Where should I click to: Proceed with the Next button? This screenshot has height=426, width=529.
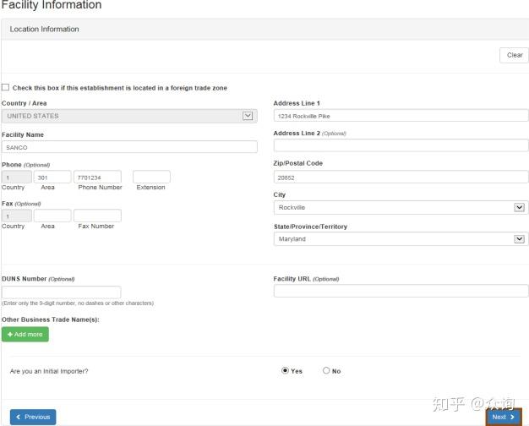503,417
